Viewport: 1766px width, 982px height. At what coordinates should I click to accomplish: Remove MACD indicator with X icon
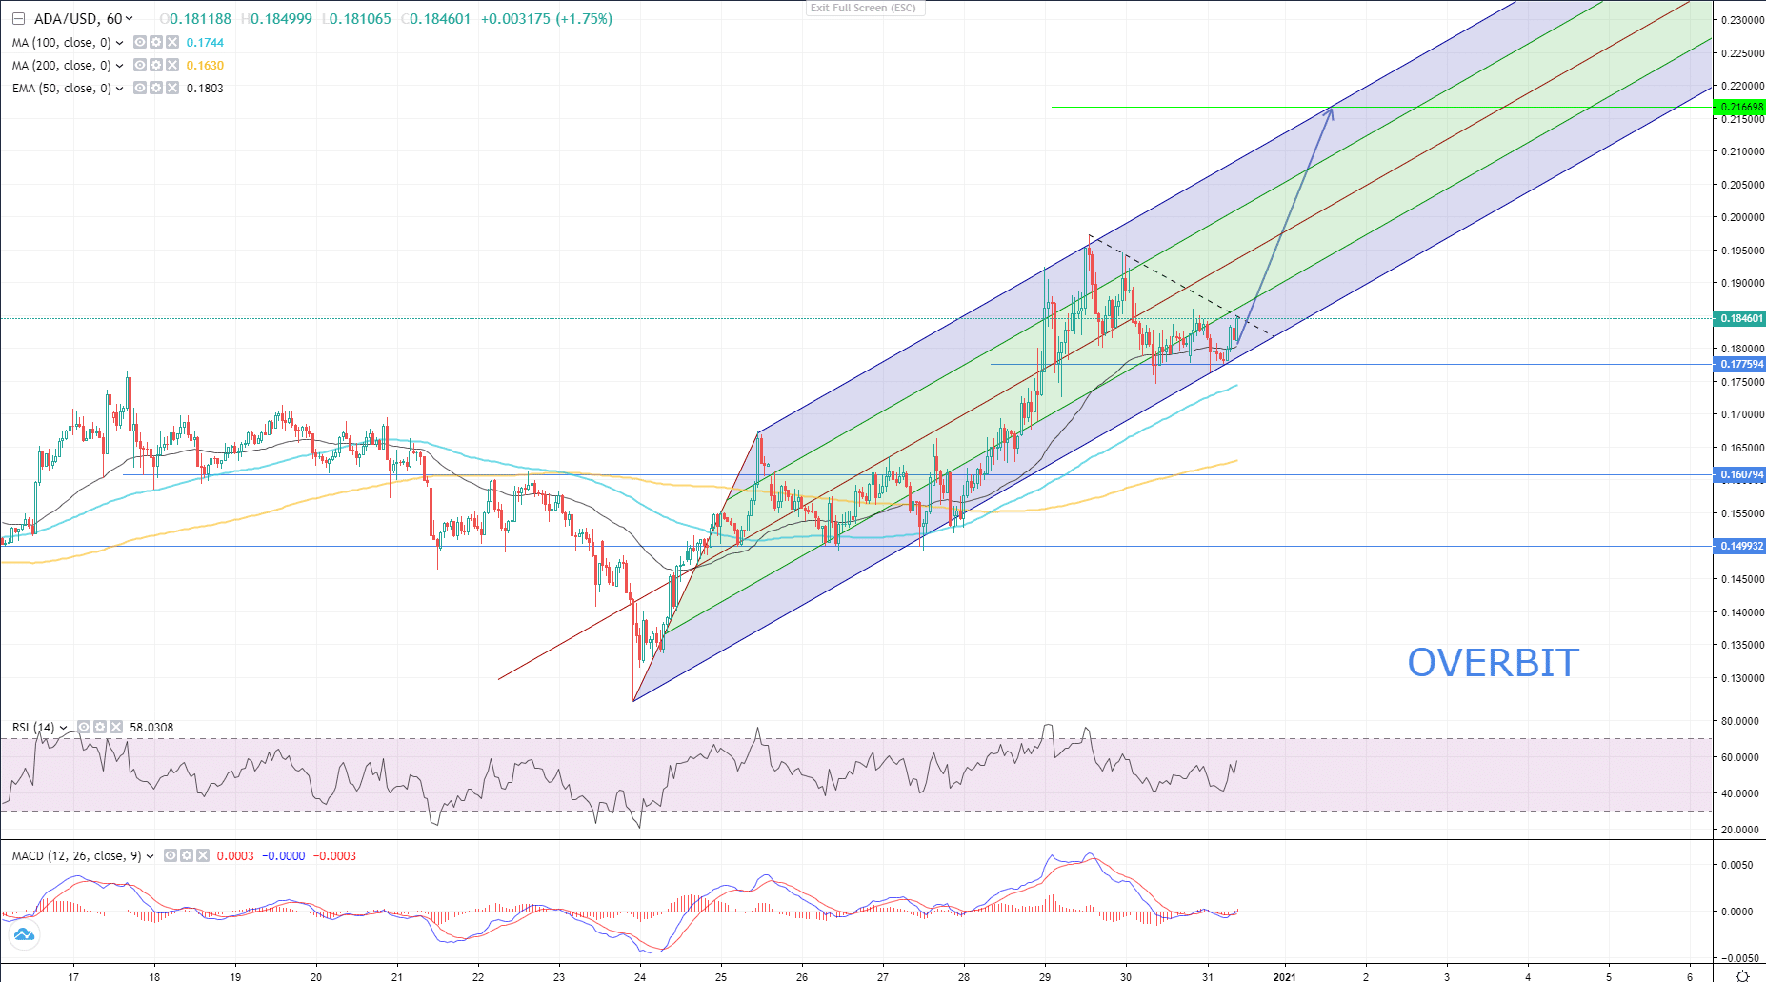point(203,855)
